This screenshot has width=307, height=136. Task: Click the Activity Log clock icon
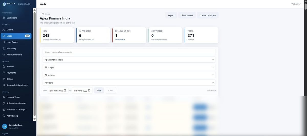pyautogui.click(x=4, y=116)
